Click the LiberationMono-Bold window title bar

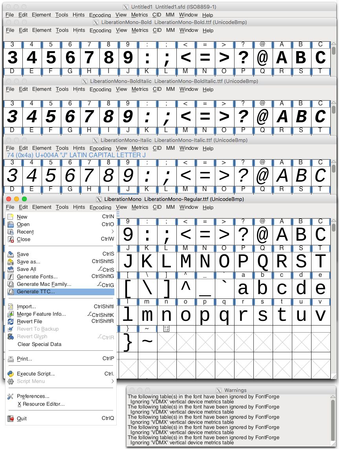point(170,22)
